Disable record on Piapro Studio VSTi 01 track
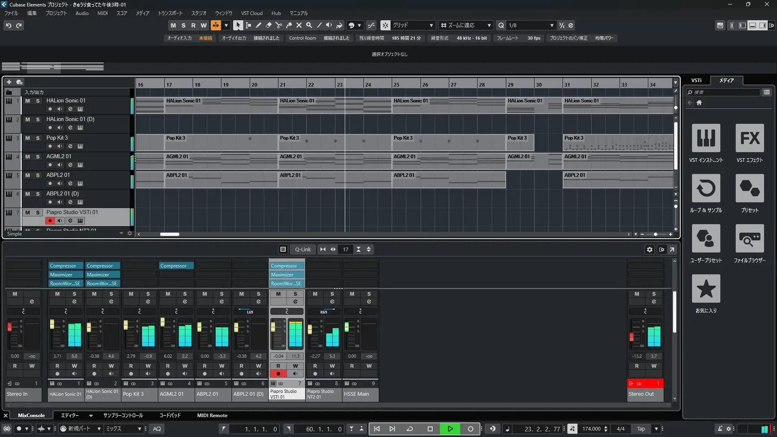777x437 pixels. point(50,221)
